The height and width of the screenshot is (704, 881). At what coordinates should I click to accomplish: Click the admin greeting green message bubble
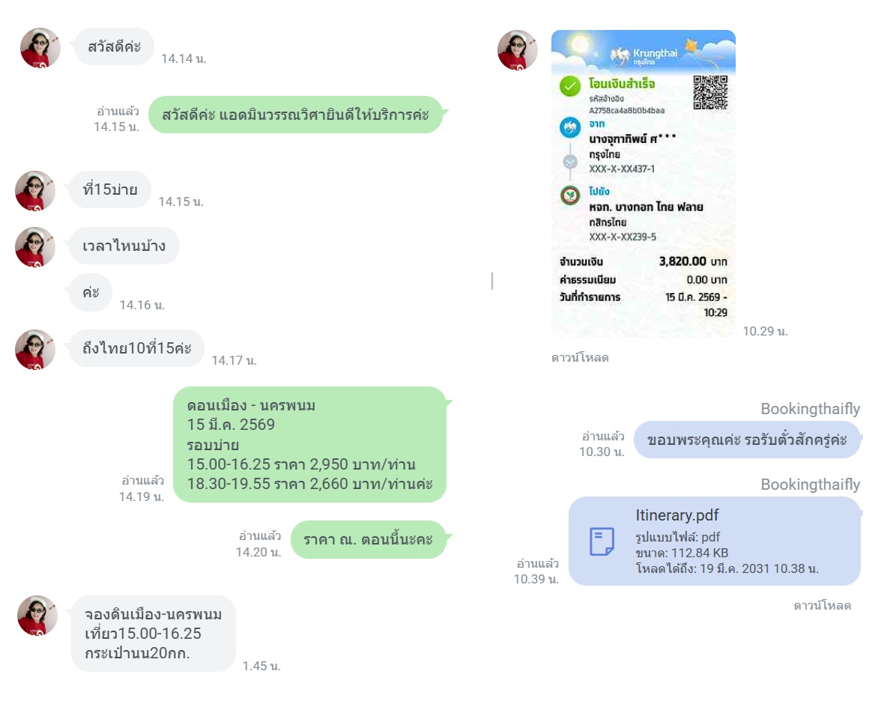point(295,115)
